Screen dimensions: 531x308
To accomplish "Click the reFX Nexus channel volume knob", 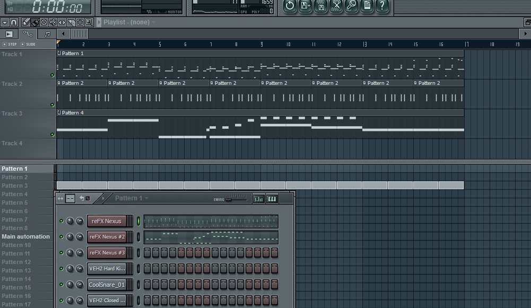I will click(x=79, y=221).
